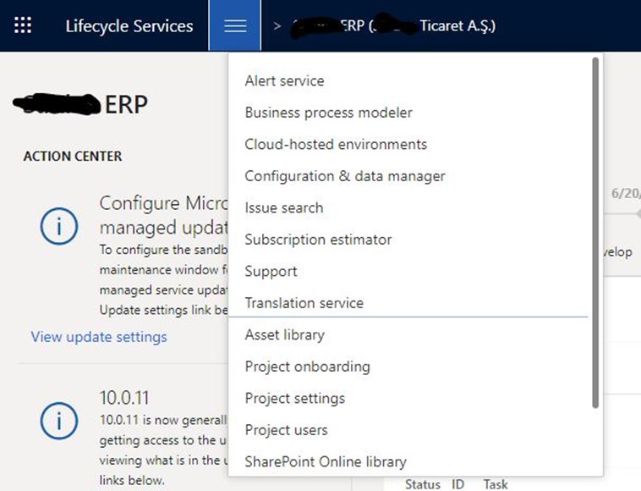Open Project onboarding

(307, 367)
